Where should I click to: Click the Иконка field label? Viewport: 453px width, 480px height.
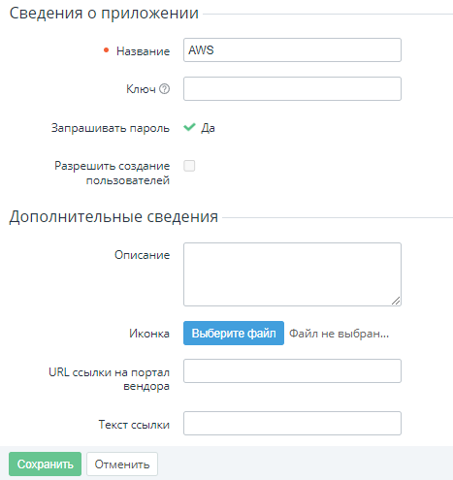pos(149,334)
